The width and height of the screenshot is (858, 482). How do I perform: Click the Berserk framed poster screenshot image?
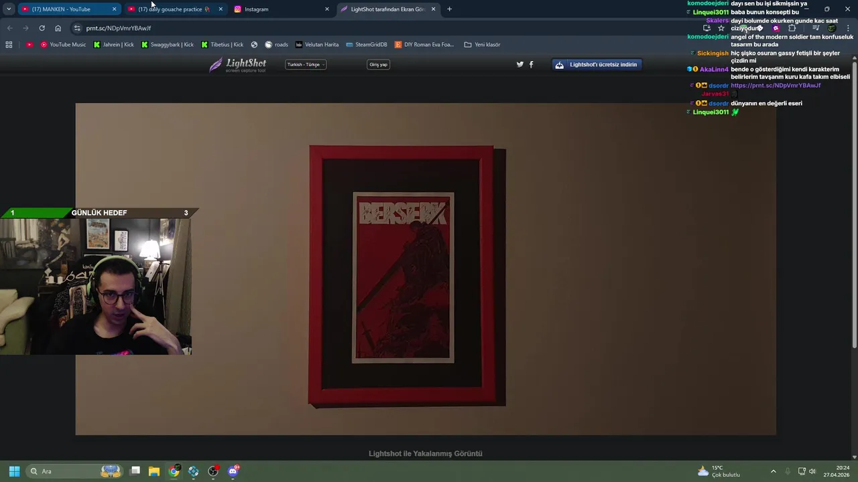(x=426, y=269)
